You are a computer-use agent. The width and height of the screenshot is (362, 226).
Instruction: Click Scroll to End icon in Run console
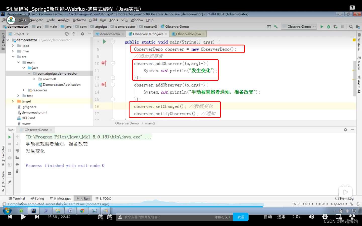pyautogui.click(x=17, y=157)
